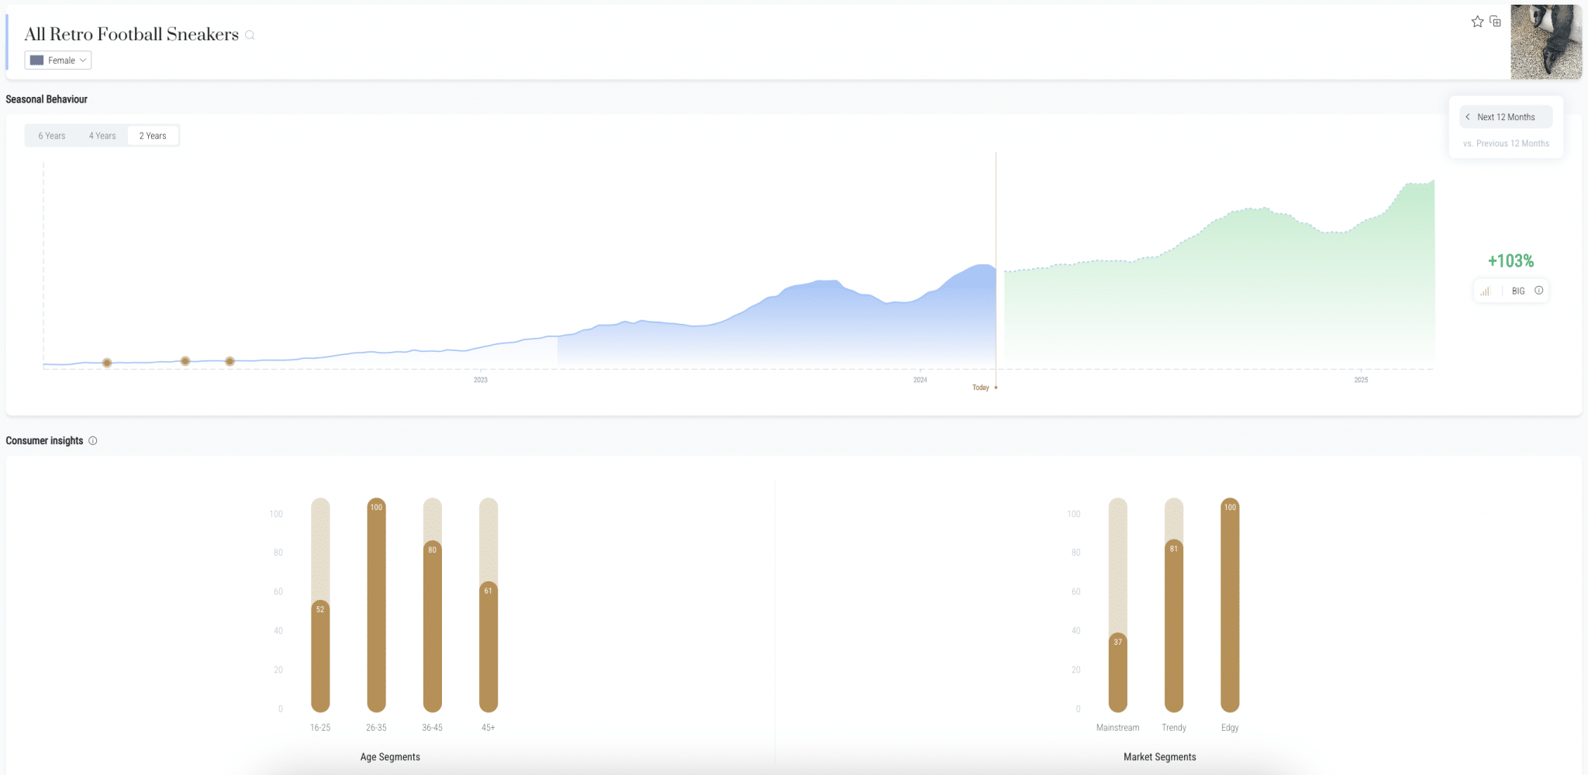
Task: Switch chart range to 6 Years
Action: coord(52,136)
